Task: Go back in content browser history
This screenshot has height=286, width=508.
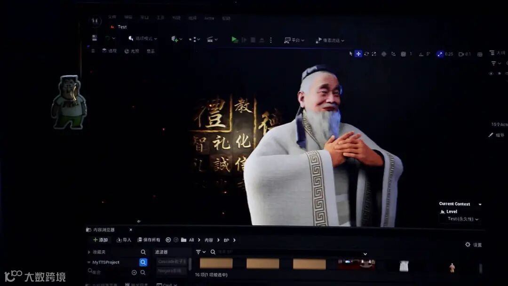Action: click(168, 240)
